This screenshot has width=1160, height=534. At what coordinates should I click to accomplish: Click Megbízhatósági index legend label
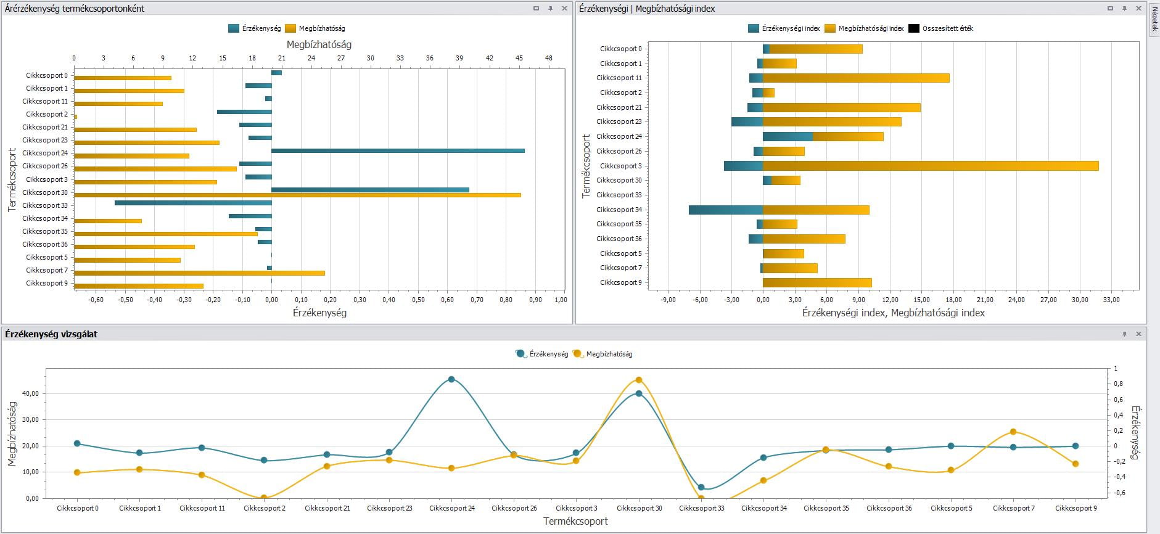(x=871, y=28)
